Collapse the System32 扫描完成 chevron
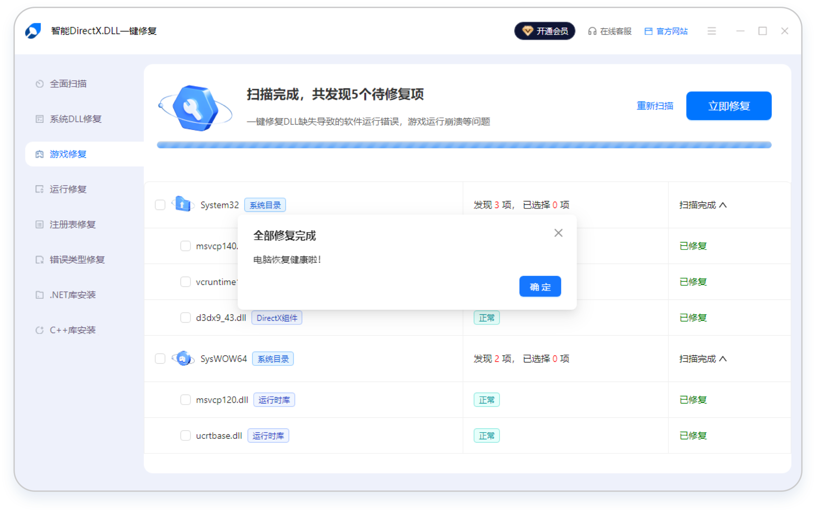The width and height of the screenshot is (816, 512). click(723, 205)
